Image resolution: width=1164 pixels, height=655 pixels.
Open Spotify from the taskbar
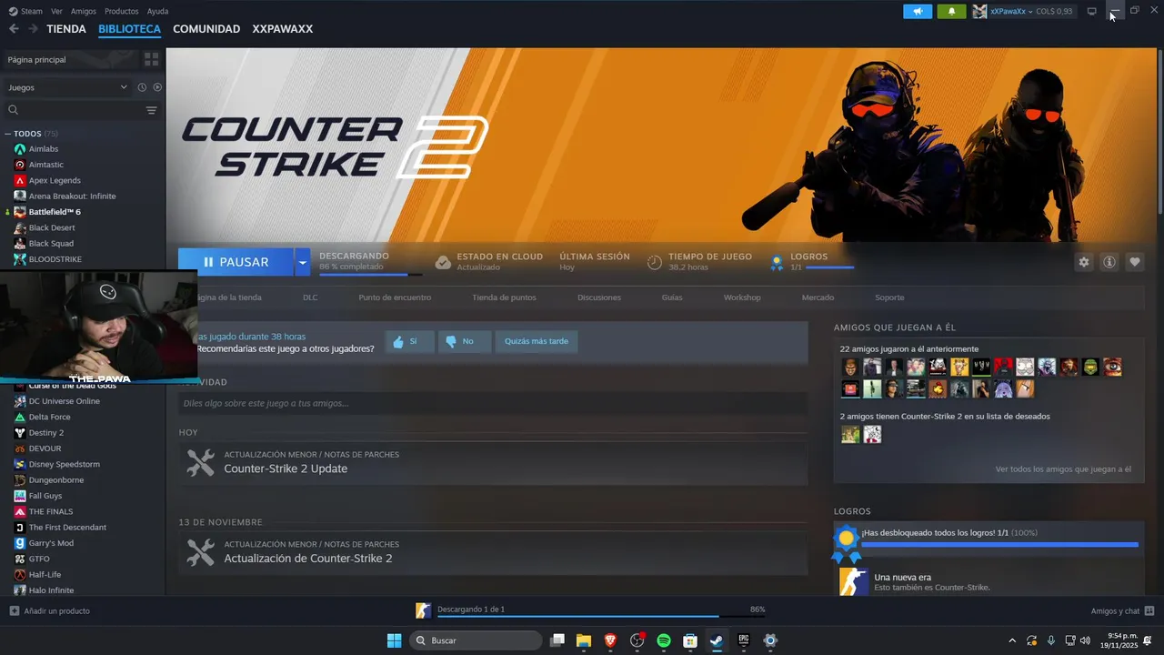[664, 640]
